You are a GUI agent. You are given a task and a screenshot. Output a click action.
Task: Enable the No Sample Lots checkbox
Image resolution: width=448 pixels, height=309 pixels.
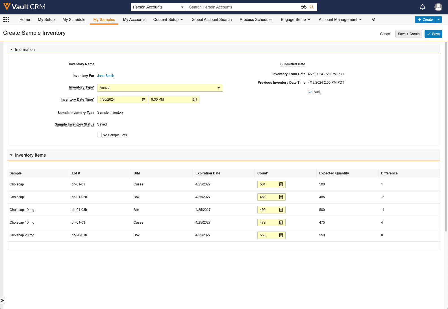(99, 135)
